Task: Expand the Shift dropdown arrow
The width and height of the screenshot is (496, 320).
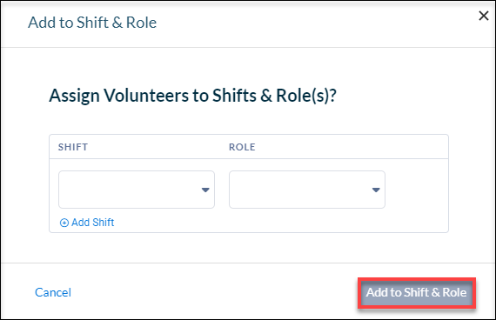Action: pyautogui.click(x=205, y=190)
